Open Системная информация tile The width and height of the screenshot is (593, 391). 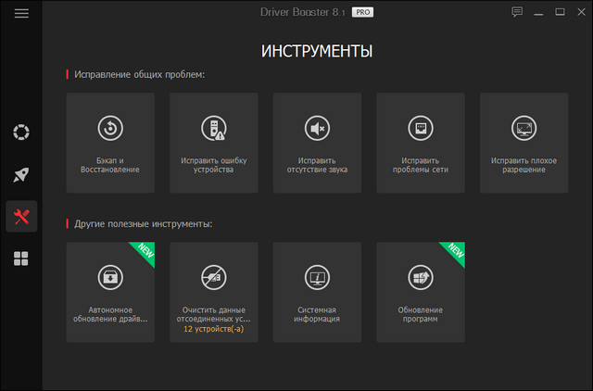coord(317,292)
